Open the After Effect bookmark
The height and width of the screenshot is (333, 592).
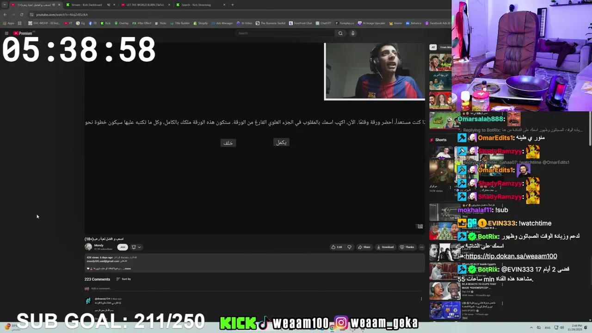pos(142,23)
